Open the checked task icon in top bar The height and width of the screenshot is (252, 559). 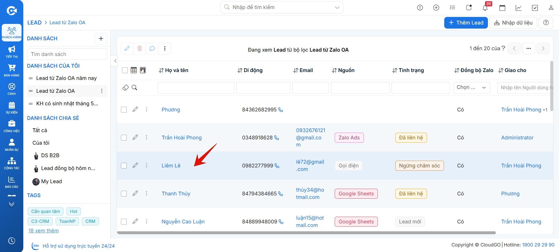[x=535, y=8]
